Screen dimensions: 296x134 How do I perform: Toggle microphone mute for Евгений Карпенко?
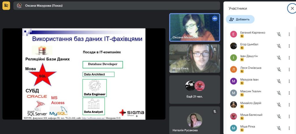[279, 34]
